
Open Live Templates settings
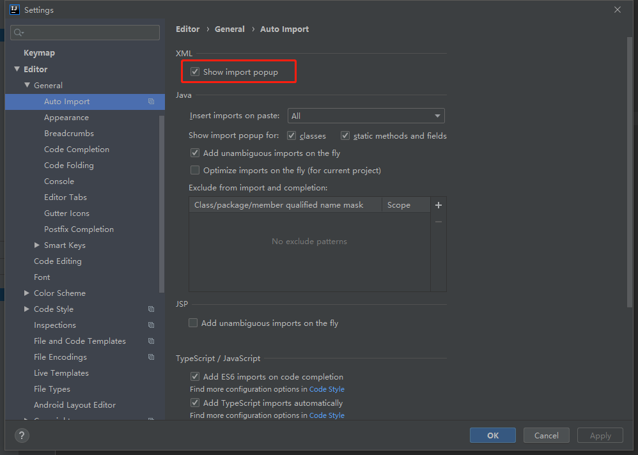click(x=61, y=373)
